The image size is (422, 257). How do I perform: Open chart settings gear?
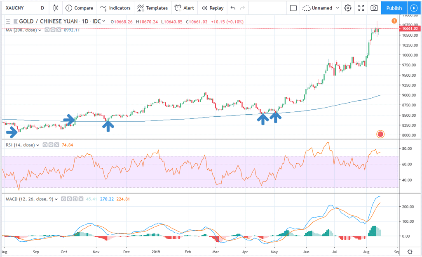click(348, 8)
